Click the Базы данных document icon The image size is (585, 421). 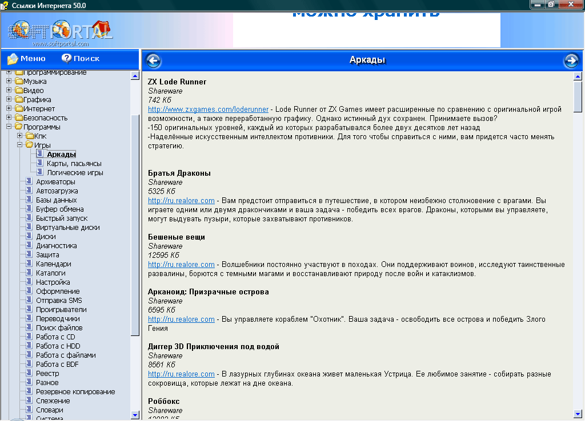tap(29, 199)
